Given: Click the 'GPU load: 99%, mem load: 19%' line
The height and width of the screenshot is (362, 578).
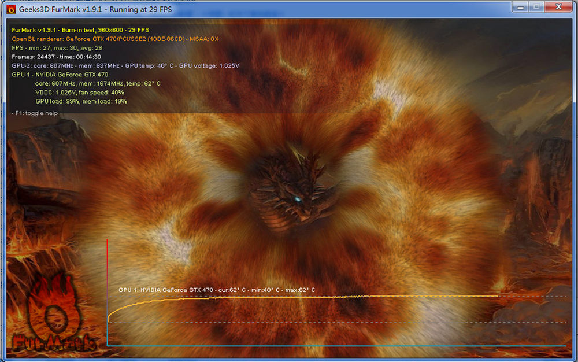Looking at the screenshot, I should coord(81,101).
